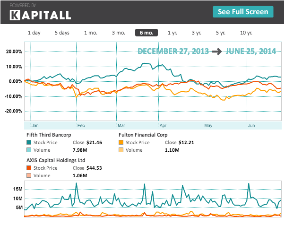Viewport: 285px width, 225px height.
Task: Choose the 1 yr. time range
Action: [173, 33]
